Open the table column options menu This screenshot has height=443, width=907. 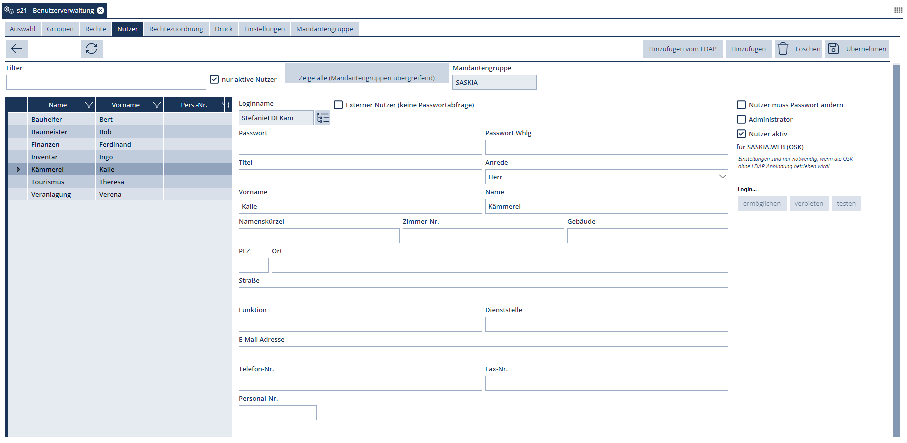[229, 105]
